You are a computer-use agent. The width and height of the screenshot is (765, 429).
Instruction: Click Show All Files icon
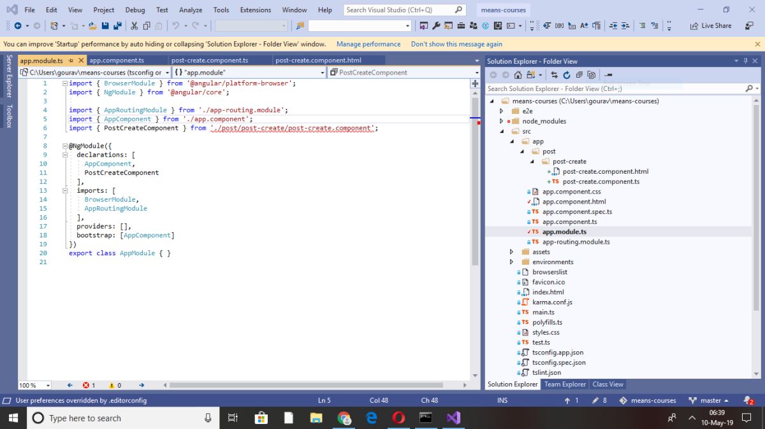click(591, 74)
